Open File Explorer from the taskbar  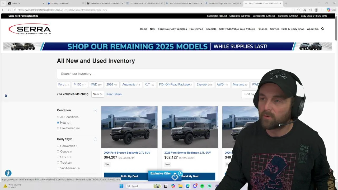pos(180,186)
